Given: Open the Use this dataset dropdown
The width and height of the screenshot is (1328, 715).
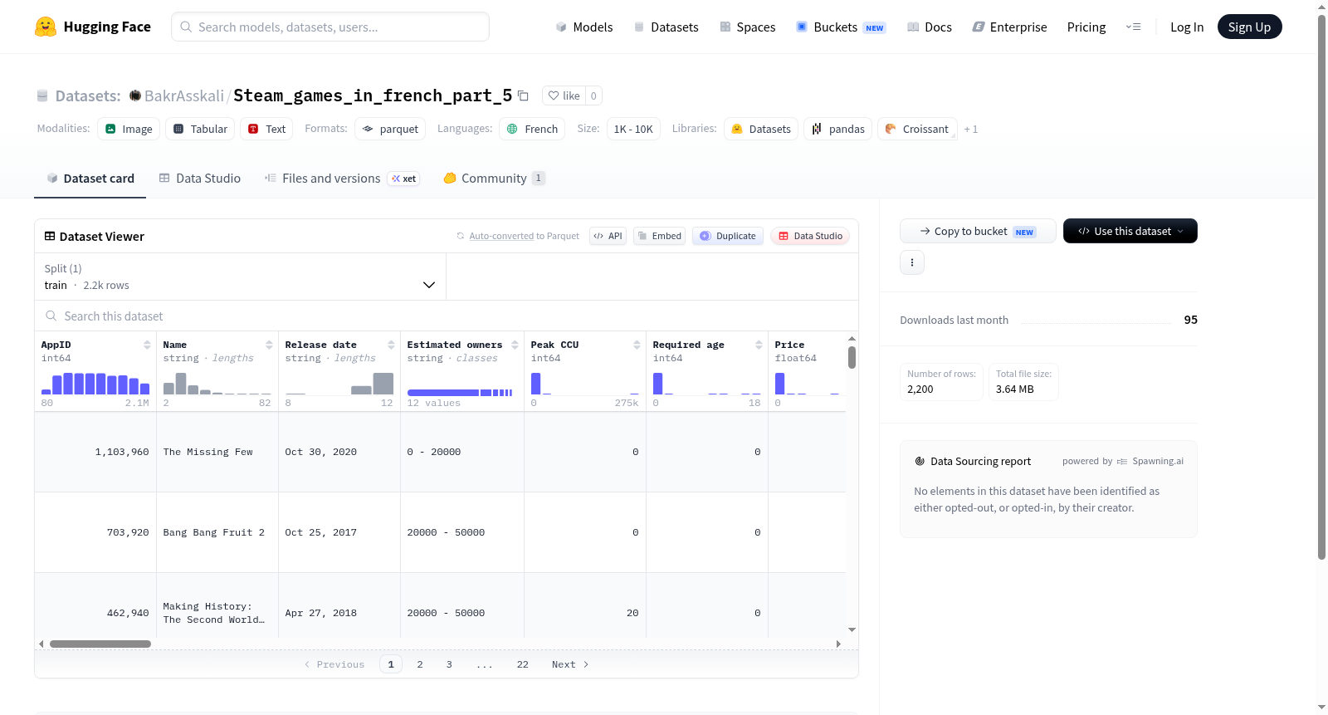Looking at the screenshot, I should (1130, 231).
